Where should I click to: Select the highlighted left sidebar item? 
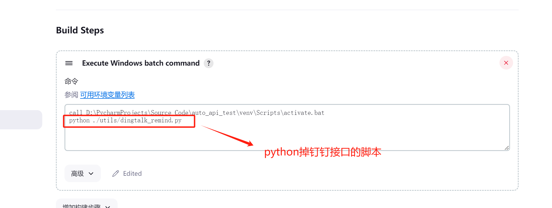(21, 120)
